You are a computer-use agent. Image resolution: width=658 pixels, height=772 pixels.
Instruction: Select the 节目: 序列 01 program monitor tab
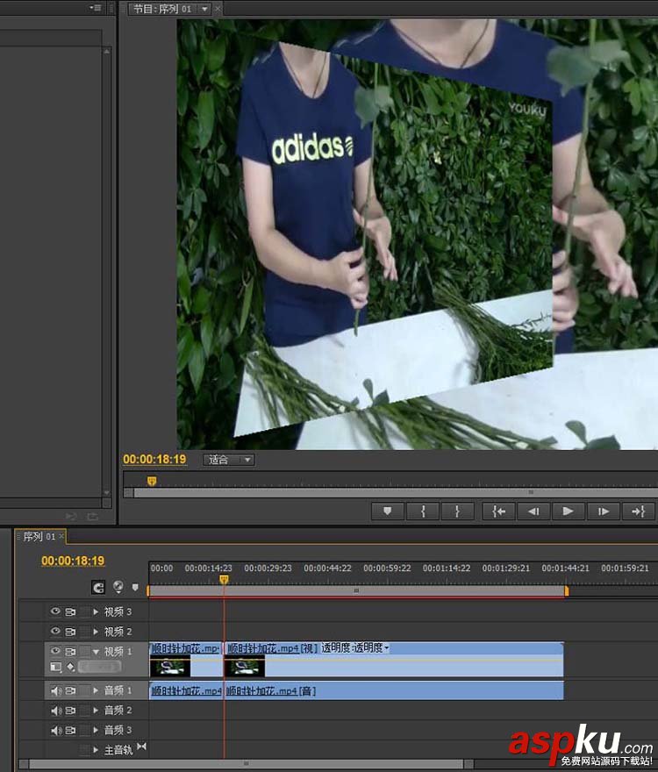(x=162, y=9)
